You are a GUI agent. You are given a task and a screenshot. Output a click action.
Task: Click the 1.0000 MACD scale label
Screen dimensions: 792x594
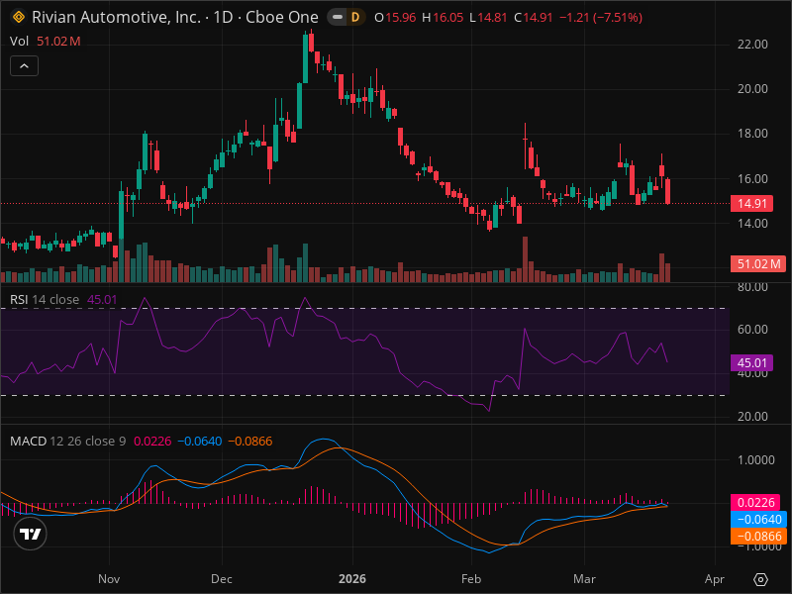coord(755,460)
